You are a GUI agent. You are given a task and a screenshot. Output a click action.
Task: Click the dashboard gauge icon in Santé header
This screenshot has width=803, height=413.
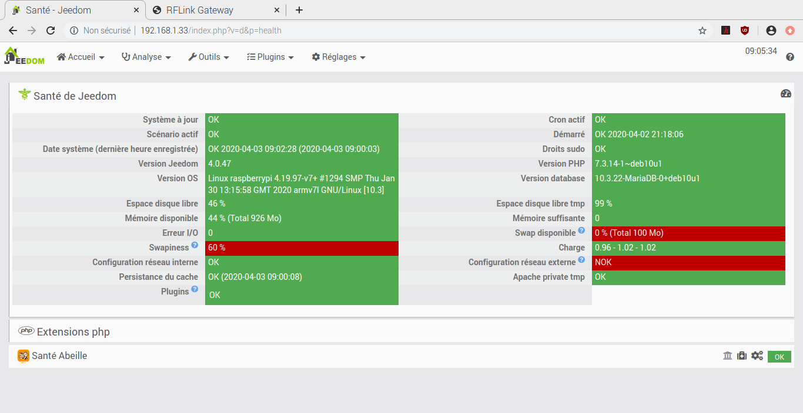pyautogui.click(x=786, y=94)
